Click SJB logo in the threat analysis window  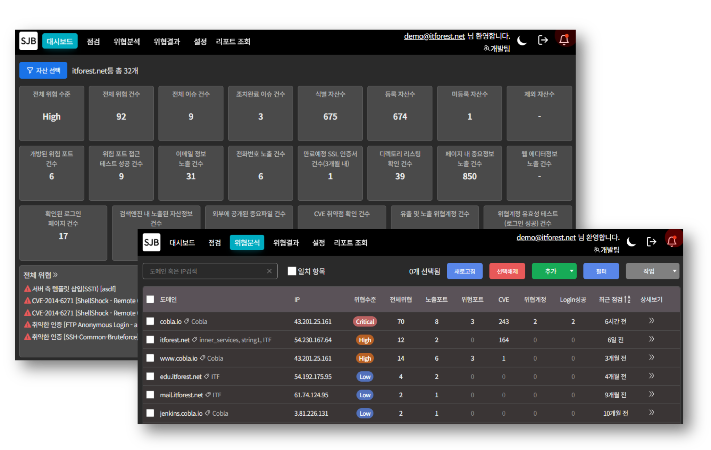(x=151, y=242)
